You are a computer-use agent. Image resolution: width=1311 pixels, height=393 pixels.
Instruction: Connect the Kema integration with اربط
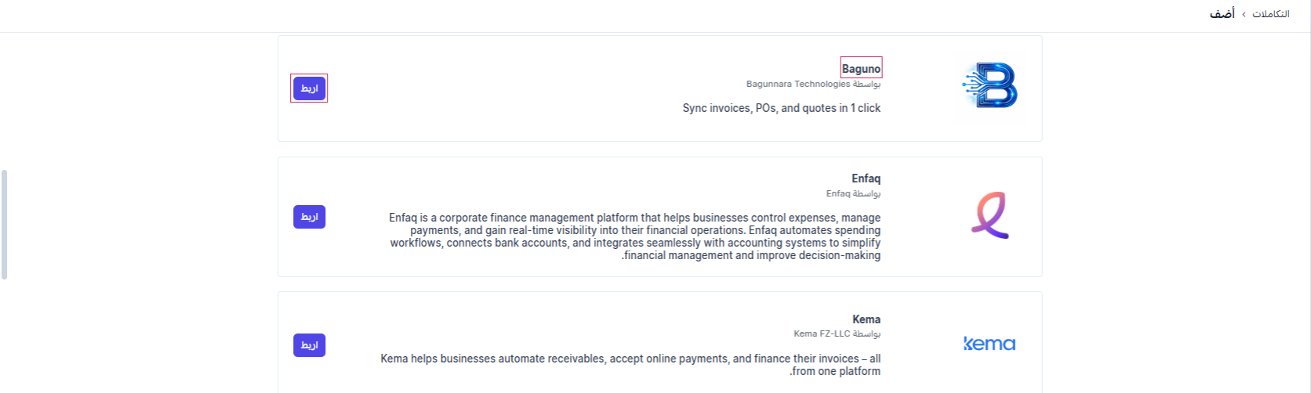pos(309,345)
